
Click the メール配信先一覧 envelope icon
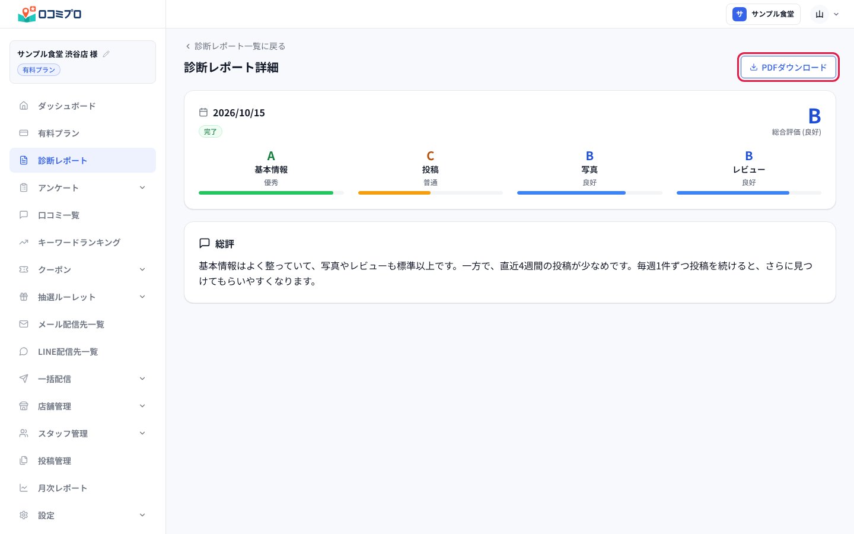pos(24,324)
